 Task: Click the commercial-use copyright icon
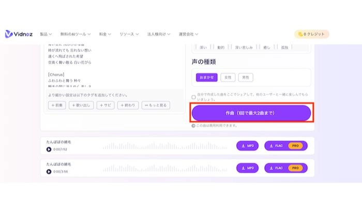[193, 126]
